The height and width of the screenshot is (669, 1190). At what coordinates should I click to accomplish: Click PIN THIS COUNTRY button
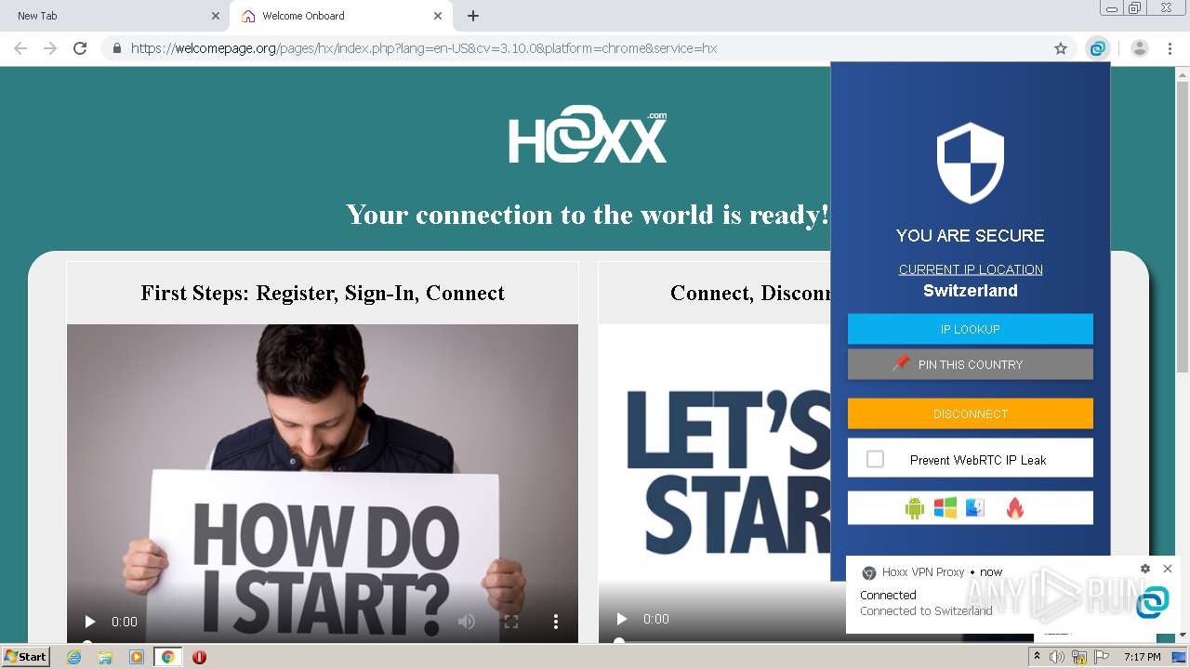[971, 364]
